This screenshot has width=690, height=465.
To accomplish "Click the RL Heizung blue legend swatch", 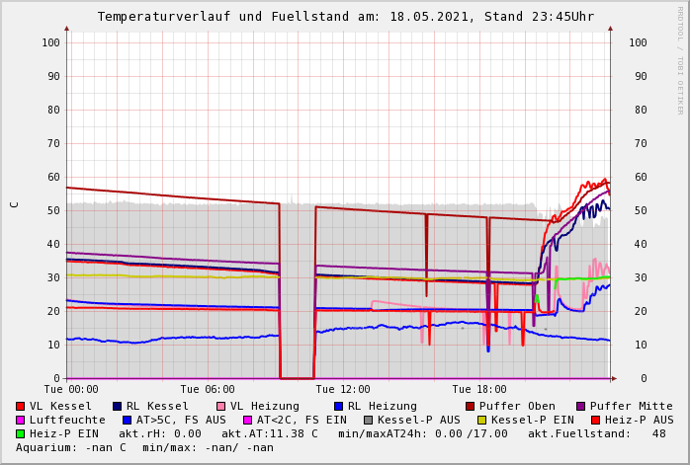I will [x=338, y=406].
